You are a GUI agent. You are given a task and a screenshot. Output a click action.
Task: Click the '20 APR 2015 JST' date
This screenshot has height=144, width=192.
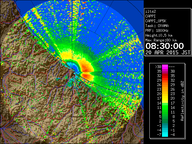tap(168, 52)
